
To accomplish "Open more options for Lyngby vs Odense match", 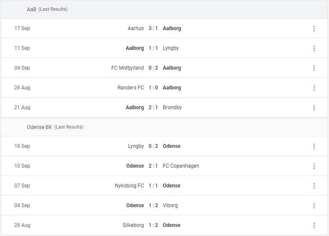I will 314,146.
